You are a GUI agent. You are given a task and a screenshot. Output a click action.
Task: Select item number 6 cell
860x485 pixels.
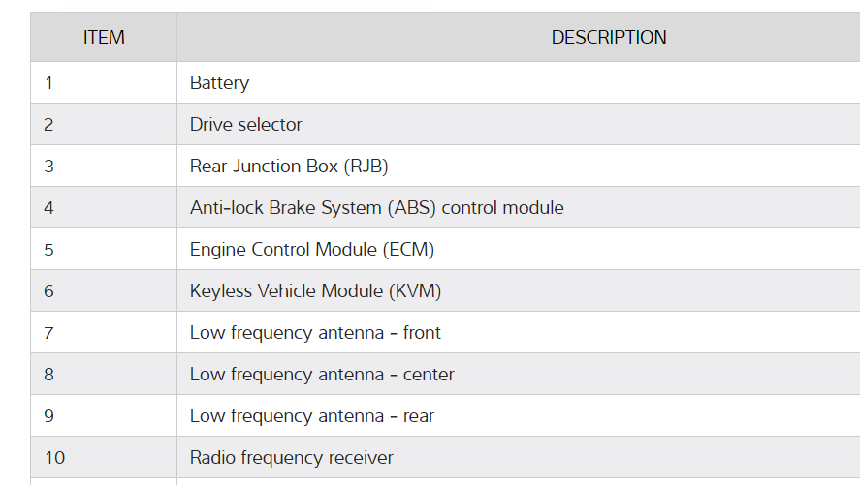tap(49, 291)
